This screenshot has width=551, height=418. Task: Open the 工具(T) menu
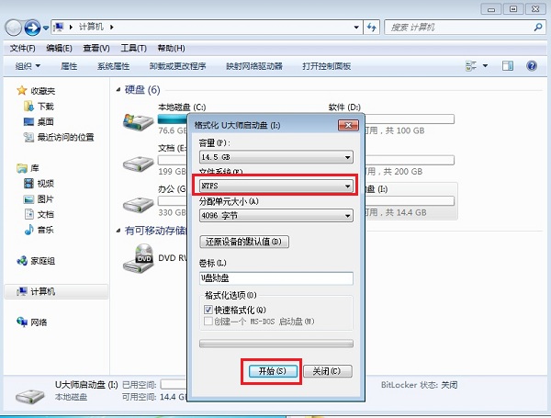click(x=134, y=48)
